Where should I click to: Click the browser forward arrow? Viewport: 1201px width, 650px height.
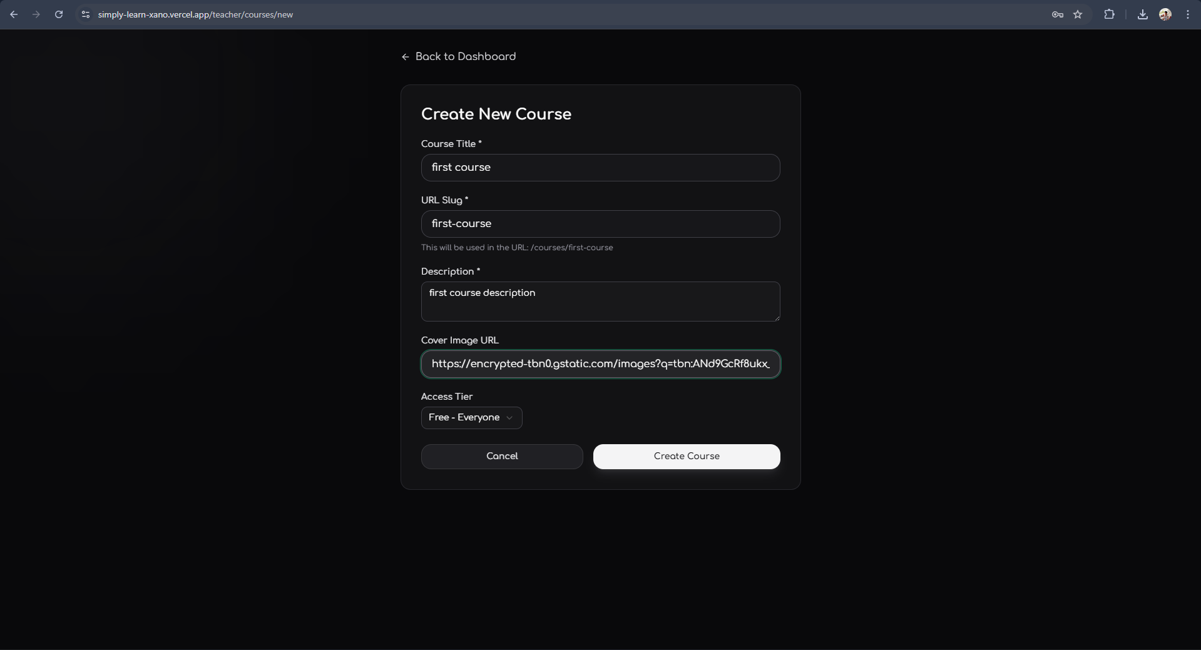click(36, 14)
